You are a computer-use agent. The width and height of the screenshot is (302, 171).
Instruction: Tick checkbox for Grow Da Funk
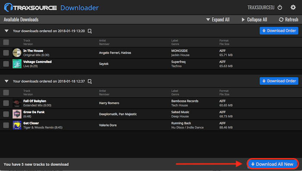coord(6,114)
